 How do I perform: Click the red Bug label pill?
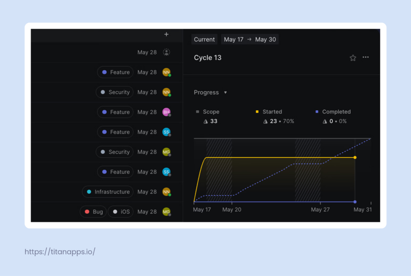[x=93, y=211]
